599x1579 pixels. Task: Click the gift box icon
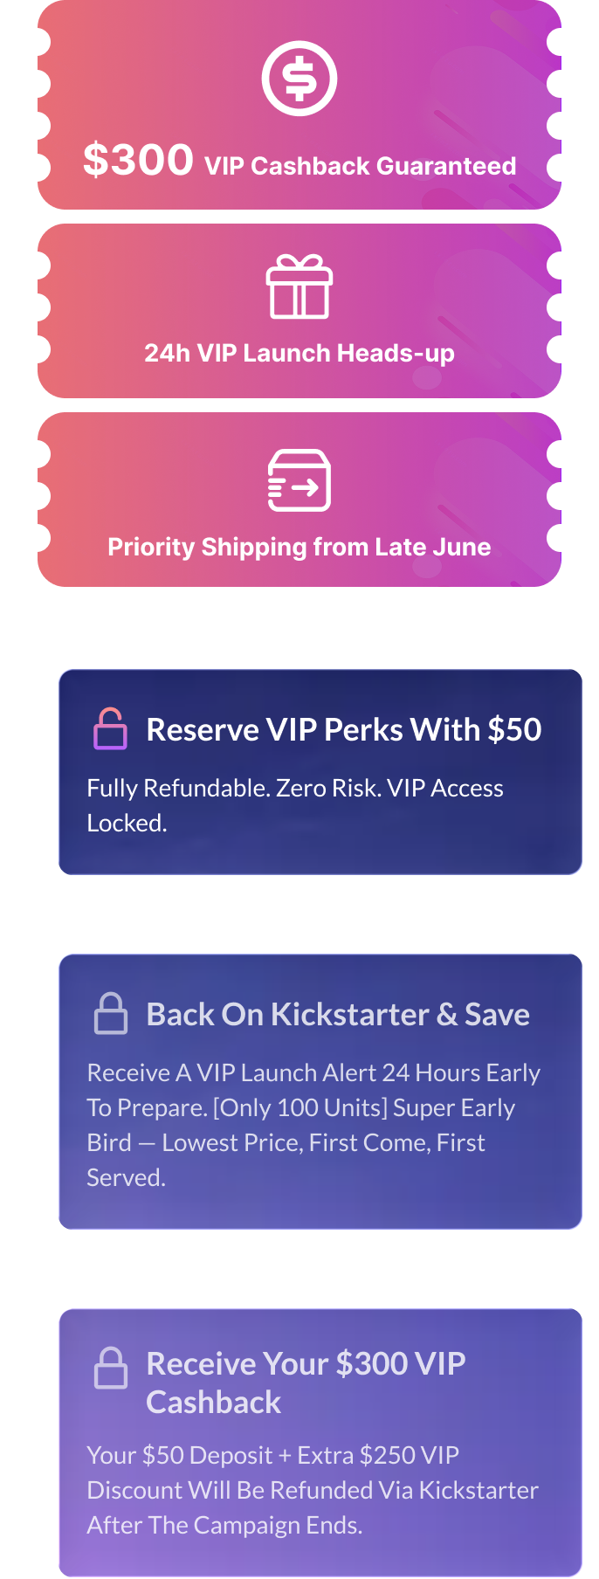299,286
